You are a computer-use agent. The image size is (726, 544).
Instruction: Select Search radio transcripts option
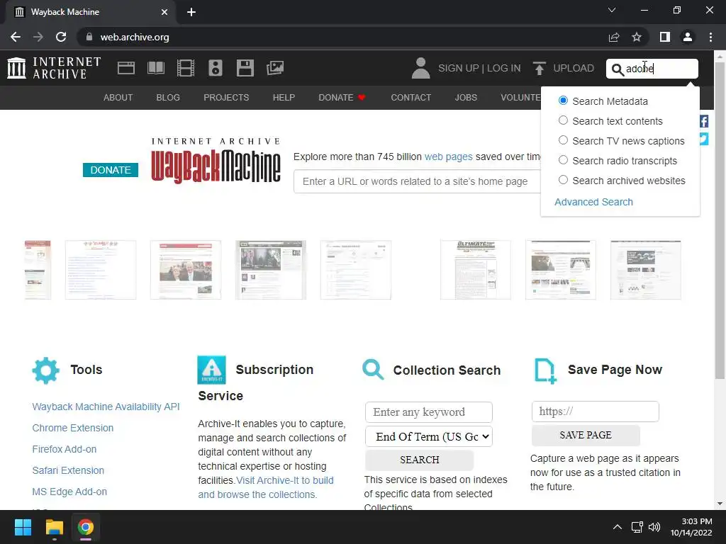tap(563, 160)
